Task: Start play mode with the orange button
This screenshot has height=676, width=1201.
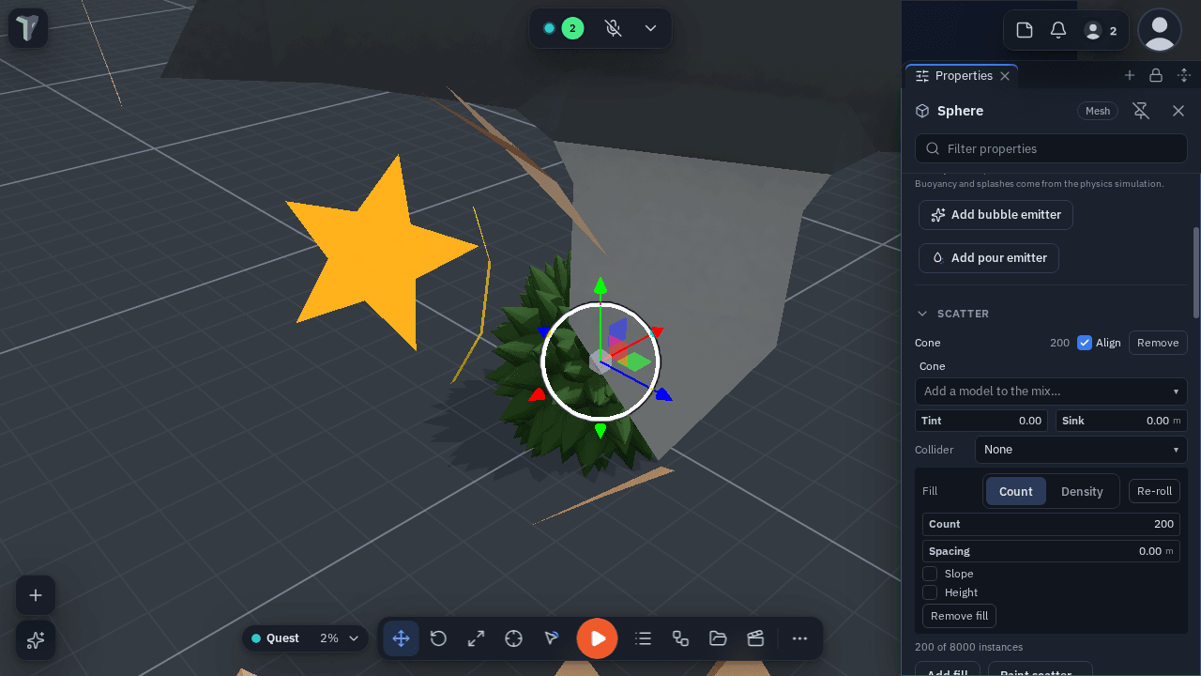Action: click(x=597, y=638)
